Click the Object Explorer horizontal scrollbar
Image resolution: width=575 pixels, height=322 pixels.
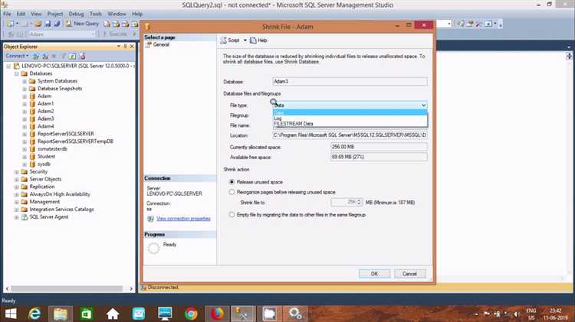[67, 288]
